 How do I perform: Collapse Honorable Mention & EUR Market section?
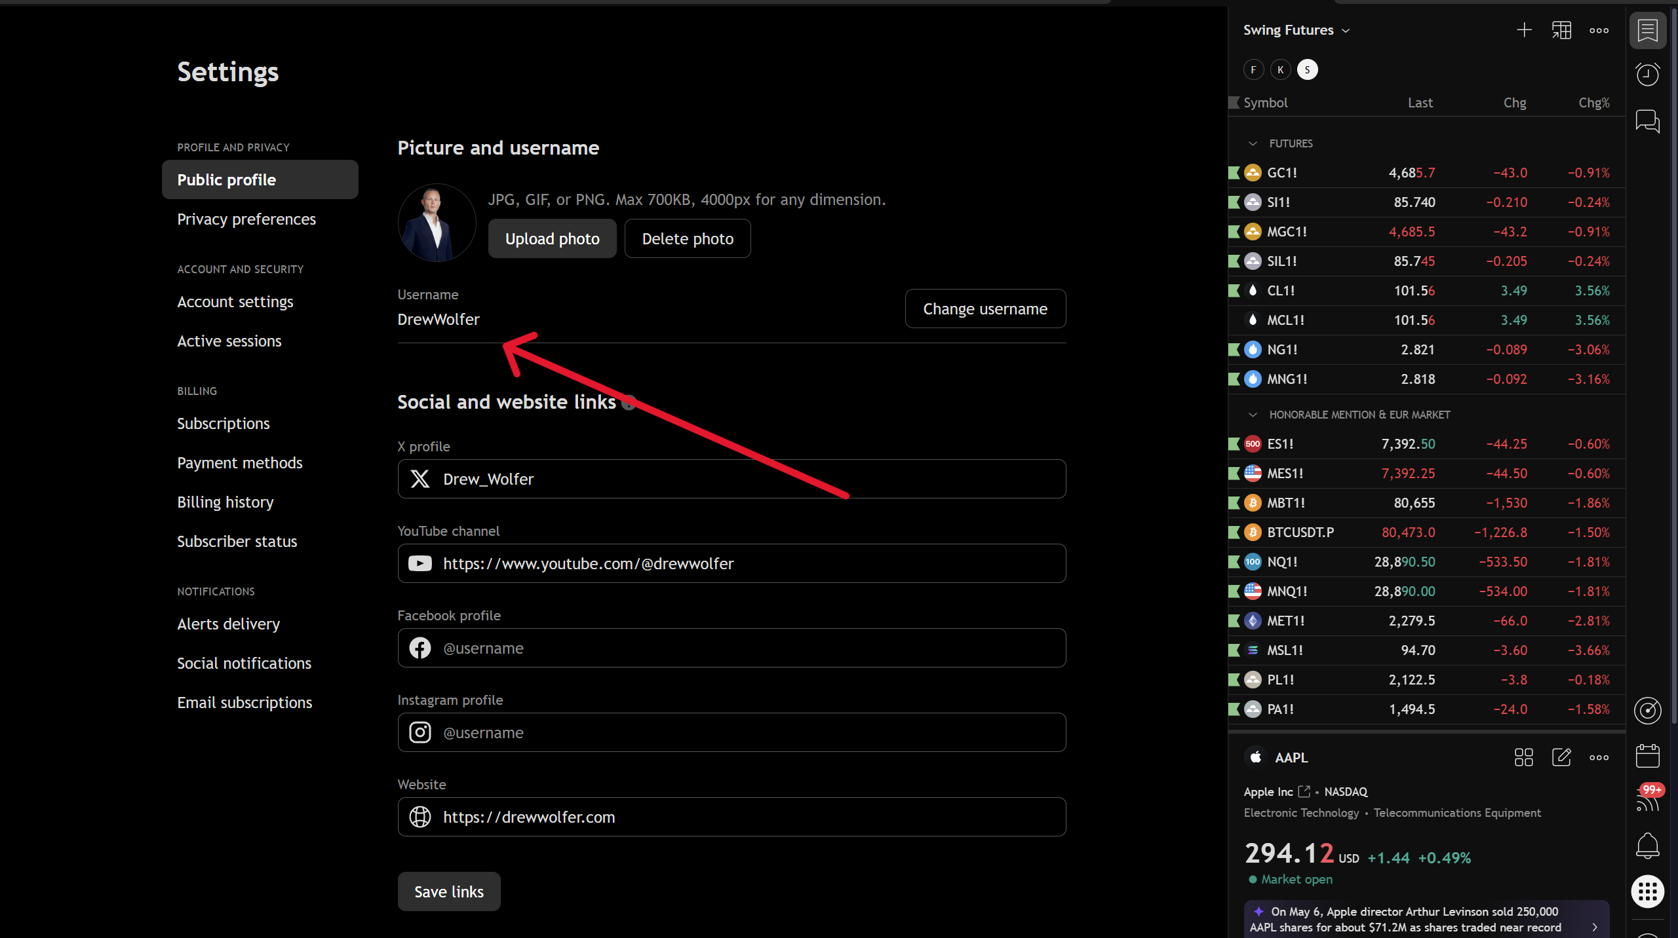1253,415
